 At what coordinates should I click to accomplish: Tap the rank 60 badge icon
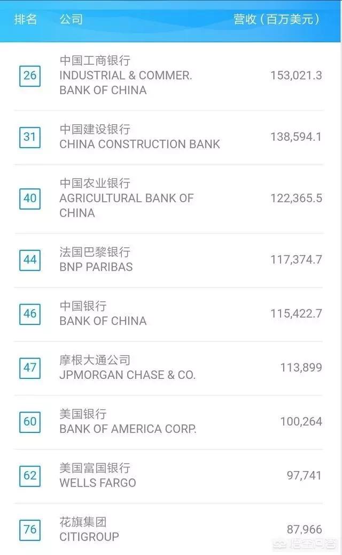(x=30, y=422)
